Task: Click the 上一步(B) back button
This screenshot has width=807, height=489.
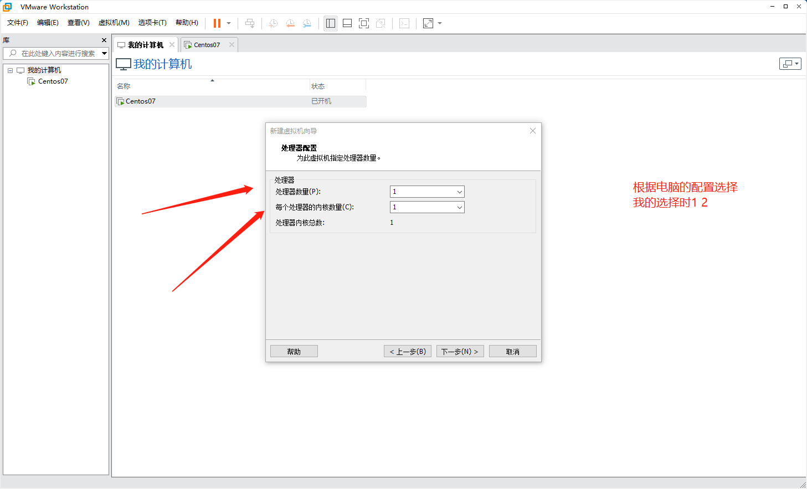Action: click(x=408, y=351)
